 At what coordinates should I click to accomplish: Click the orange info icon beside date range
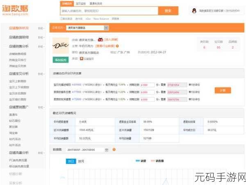114,150
